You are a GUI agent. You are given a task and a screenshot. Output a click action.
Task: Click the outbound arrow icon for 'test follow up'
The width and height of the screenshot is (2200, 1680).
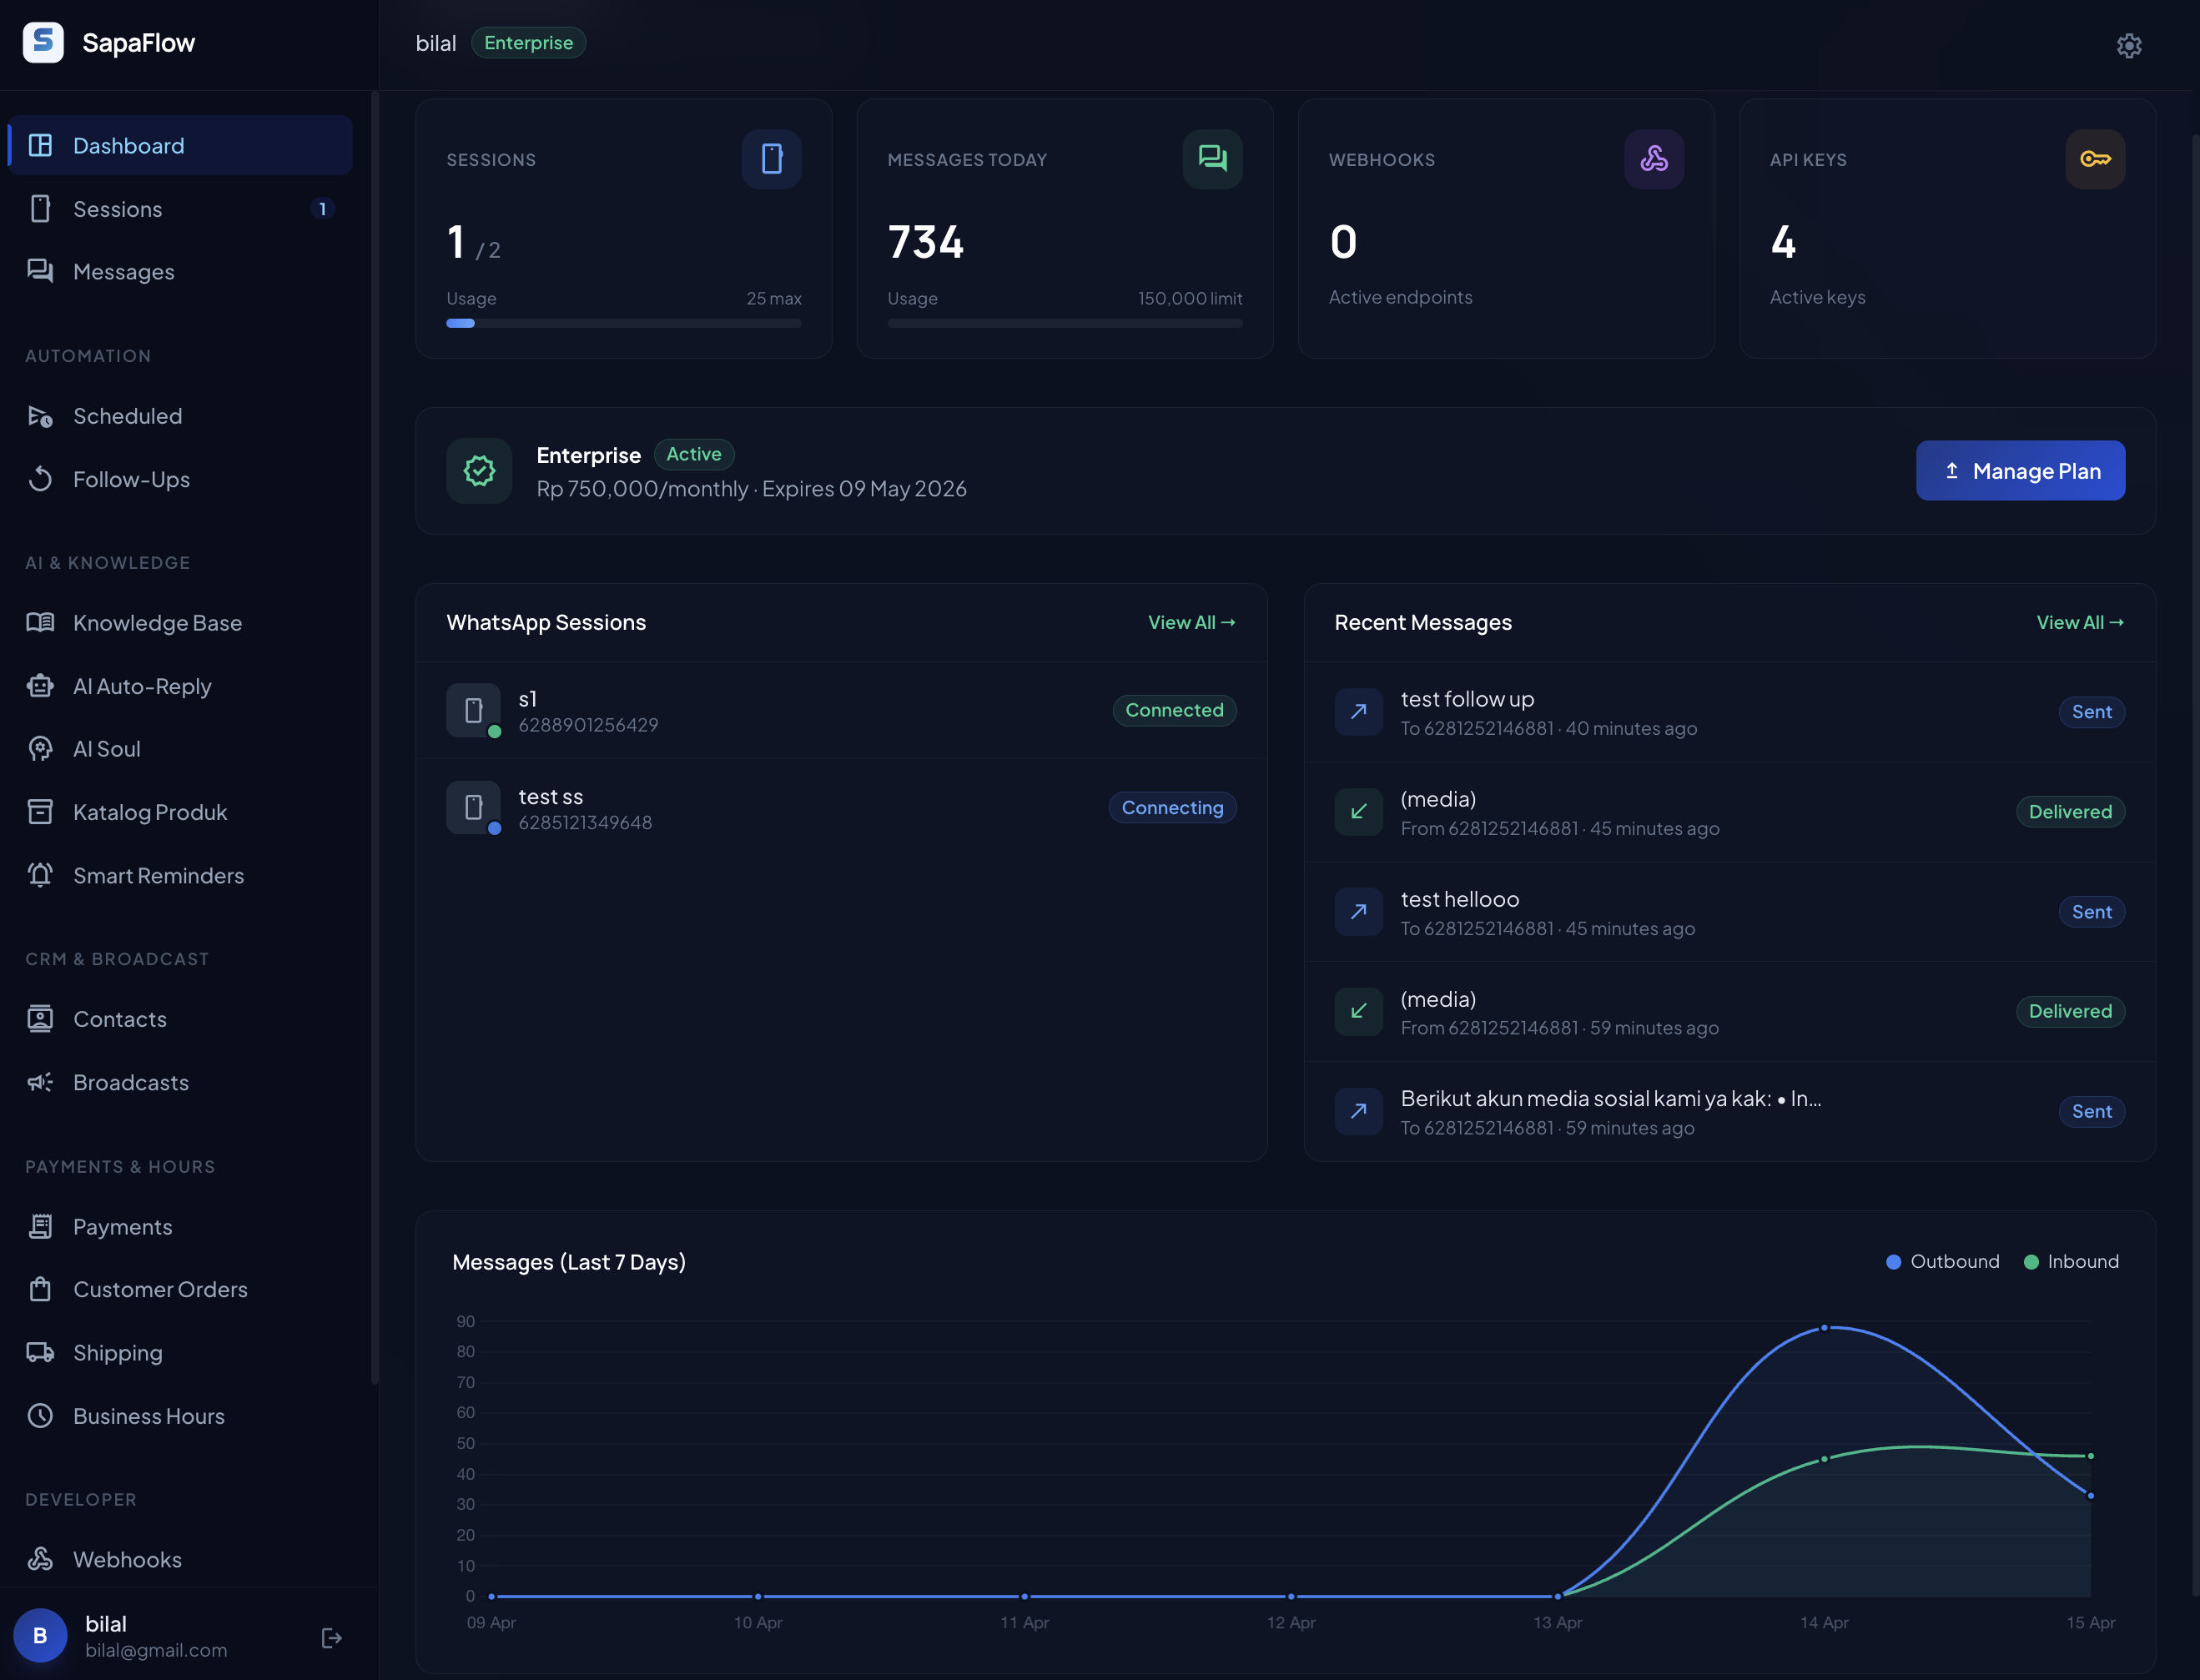click(x=1358, y=712)
